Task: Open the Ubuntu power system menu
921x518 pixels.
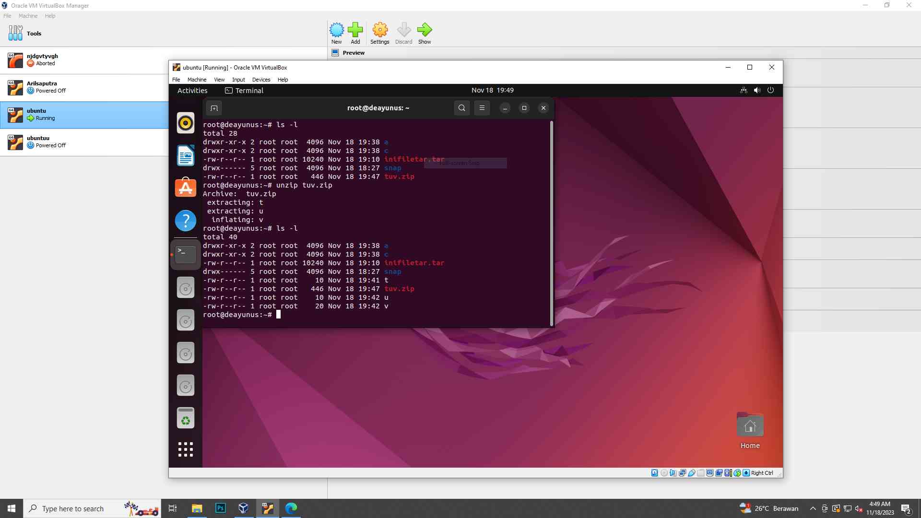Action: point(770,90)
